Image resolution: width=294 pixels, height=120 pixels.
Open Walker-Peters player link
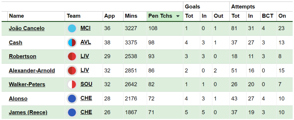click(27, 84)
